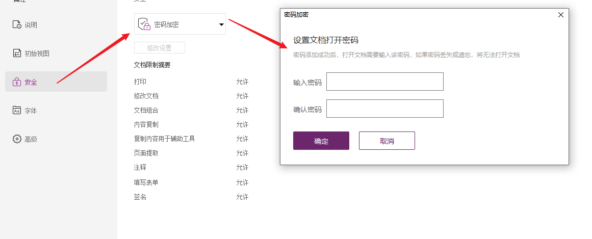Click the 输入密码 input field
This screenshot has height=239, width=592.
click(x=385, y=82)
